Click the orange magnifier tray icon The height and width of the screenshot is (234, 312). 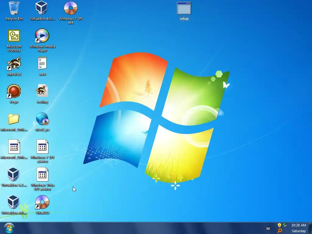[280, 231]
